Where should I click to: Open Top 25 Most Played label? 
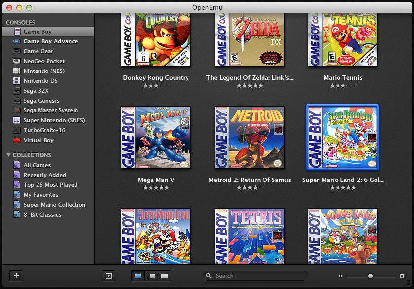tap(51, 185)
